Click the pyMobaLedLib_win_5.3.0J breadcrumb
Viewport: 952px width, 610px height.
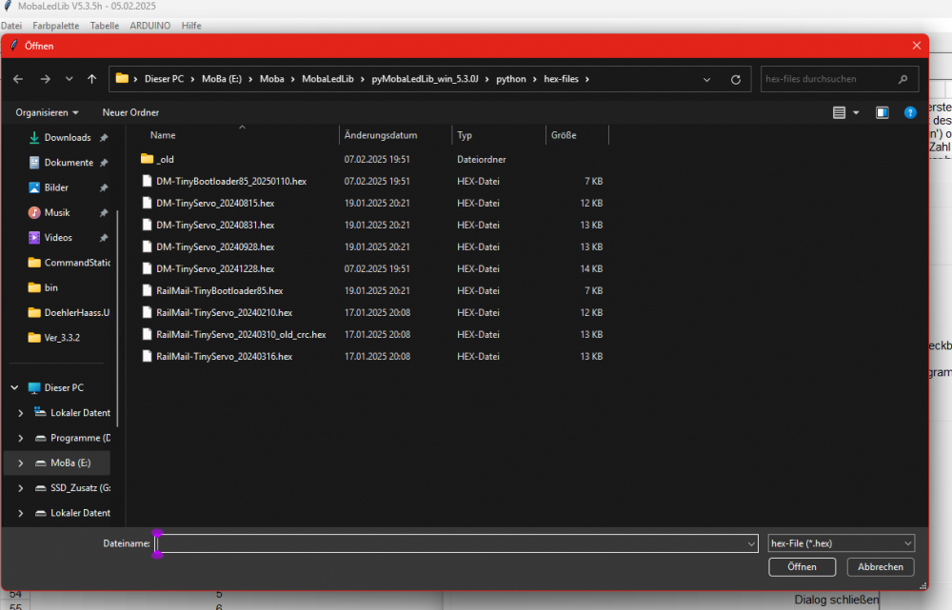[x=425, y=79]
